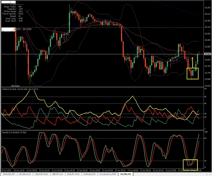The image size is (212, 176).
Task: Click the 13 Jun 07:15 time label
Action: [158, 171]
